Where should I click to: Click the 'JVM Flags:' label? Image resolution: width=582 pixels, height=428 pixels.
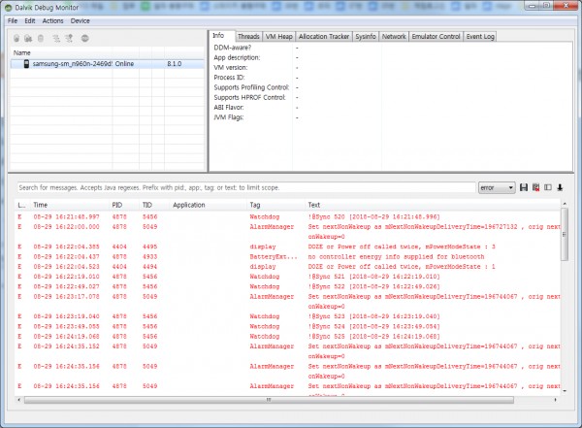(229, 117)
